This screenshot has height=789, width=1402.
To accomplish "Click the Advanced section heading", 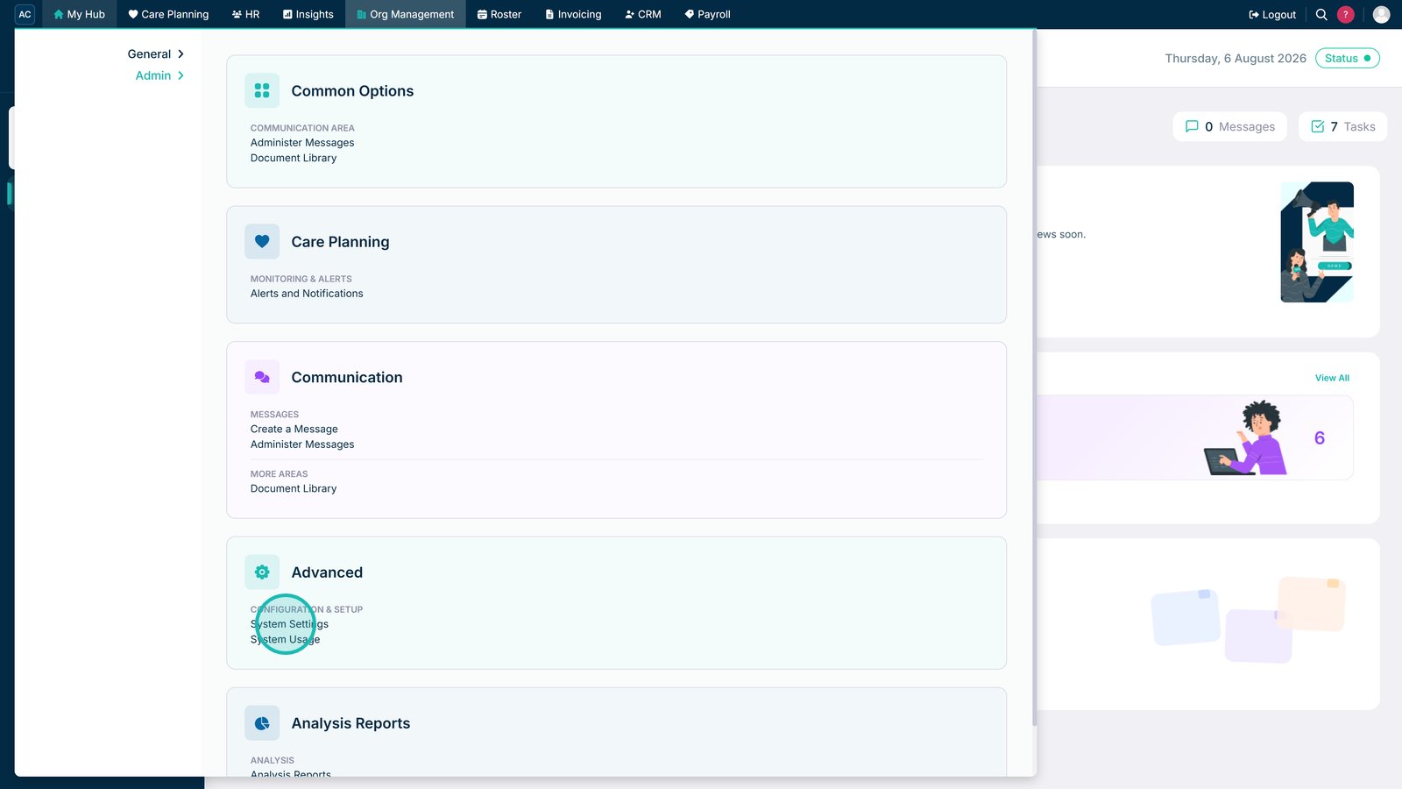I will (x=327, y=572).
